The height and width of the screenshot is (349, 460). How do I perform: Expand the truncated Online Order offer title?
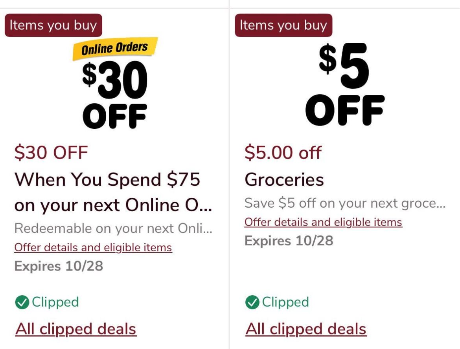pos(107,192)
